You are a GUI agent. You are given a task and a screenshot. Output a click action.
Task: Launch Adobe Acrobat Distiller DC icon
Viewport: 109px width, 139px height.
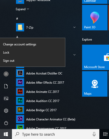[20, 73]
